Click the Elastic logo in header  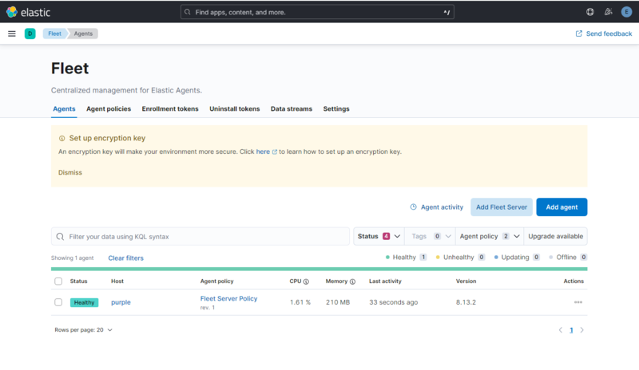[x=24, y=12]
